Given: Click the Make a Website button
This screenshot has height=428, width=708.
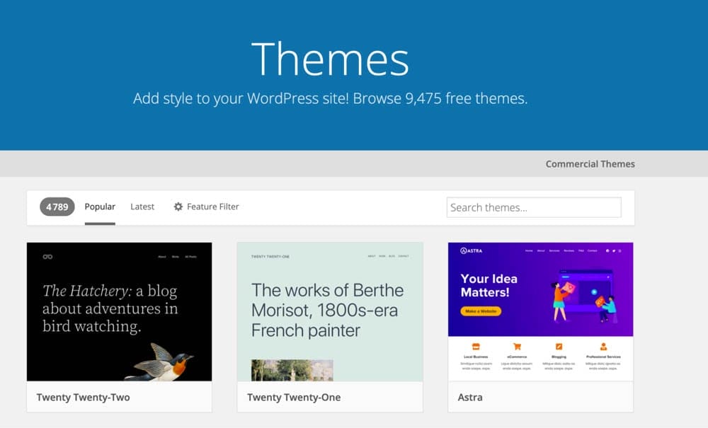Looking at the screenshot, I should click(x=481, y=310).
